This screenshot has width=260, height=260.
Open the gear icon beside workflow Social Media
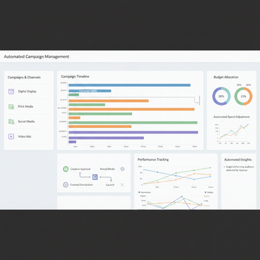pyautogui.click(x=122, y=169)
